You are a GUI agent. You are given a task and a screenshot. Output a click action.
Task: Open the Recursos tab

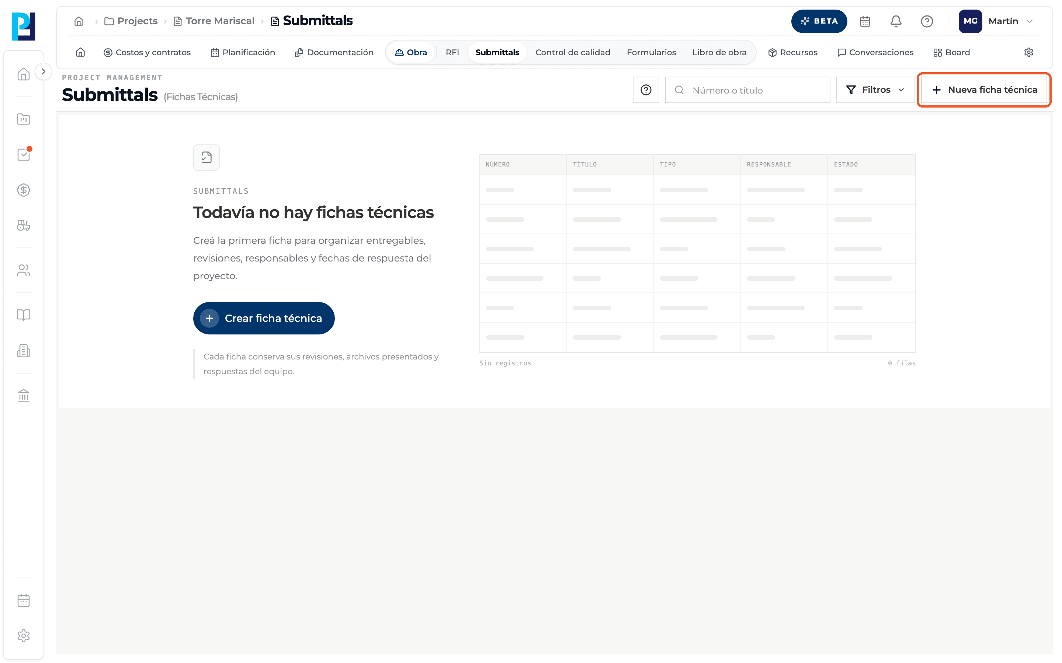click(792, 52)
